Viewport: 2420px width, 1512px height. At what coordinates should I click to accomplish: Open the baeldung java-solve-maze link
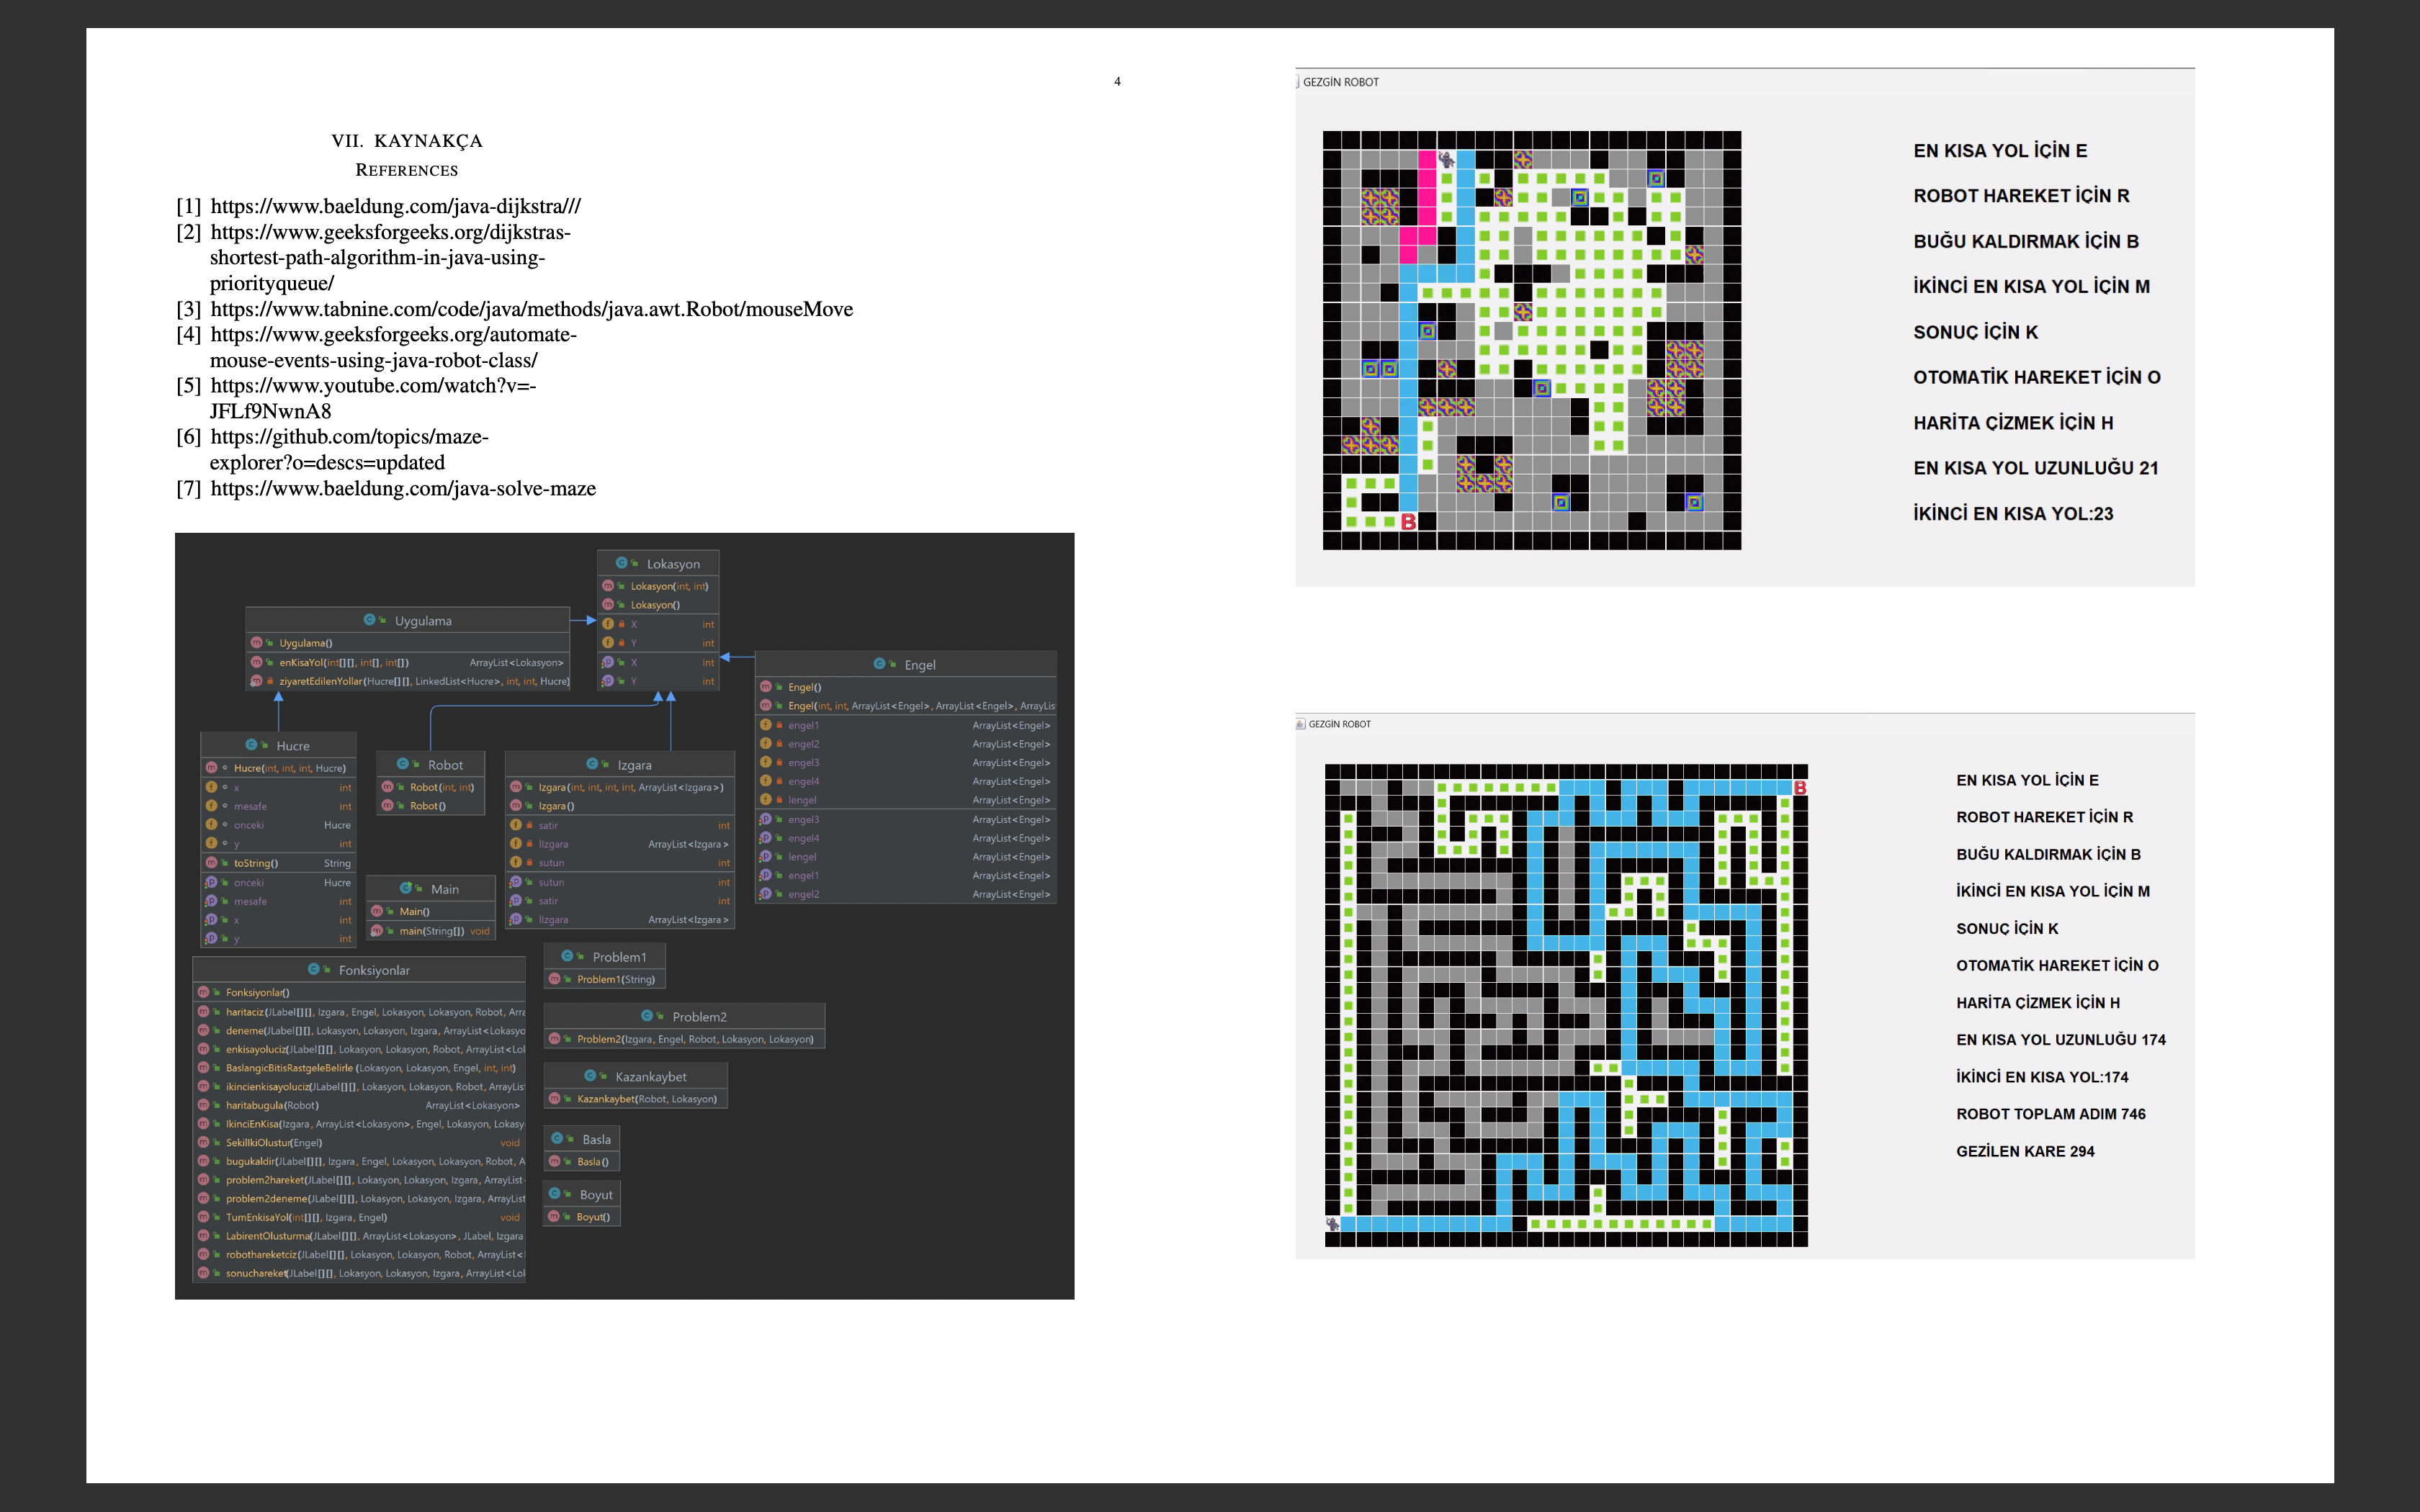(x=403, y=488)
